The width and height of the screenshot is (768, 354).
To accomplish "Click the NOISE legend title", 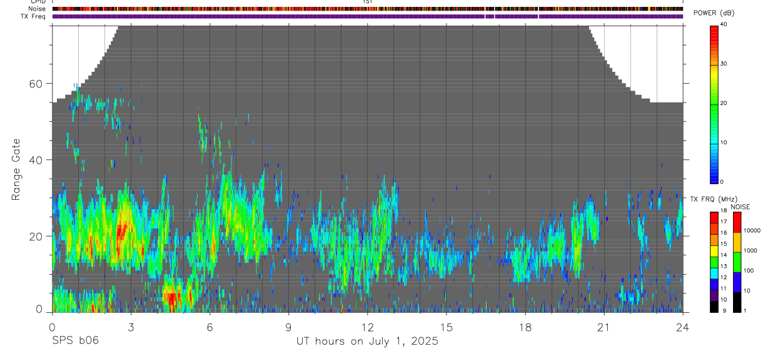I will [740, 207].
